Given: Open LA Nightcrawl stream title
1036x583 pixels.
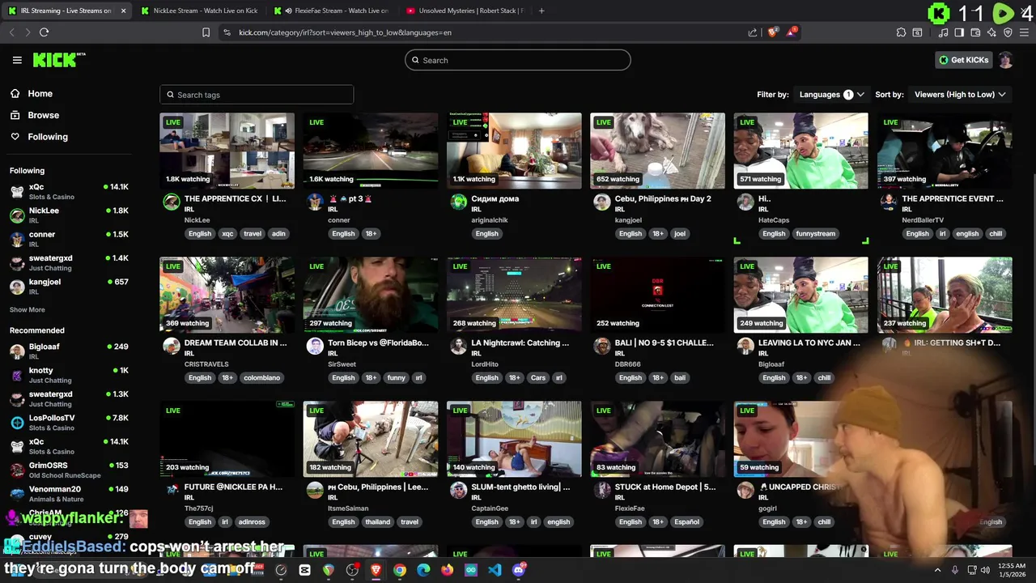Looking at the screenshot, I should 520,343.
